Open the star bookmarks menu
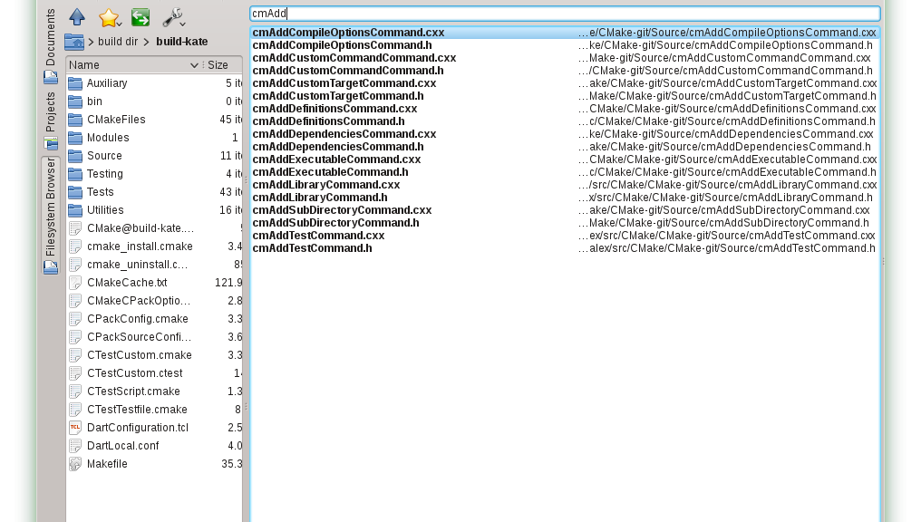This screenshot has width=921, height=522. pos(109,17)
